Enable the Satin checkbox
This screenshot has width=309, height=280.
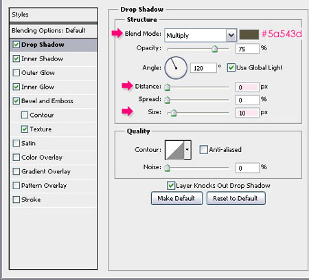point(16,143)
